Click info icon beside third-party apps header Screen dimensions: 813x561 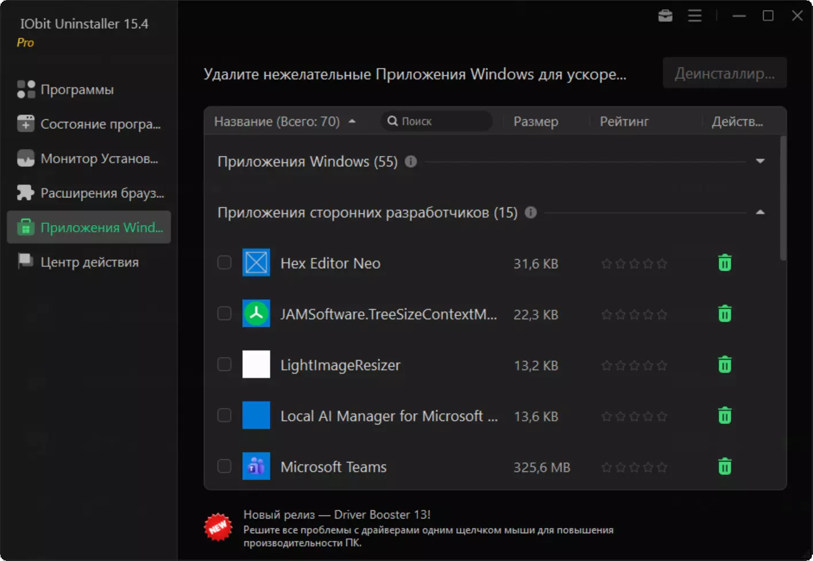530,212
